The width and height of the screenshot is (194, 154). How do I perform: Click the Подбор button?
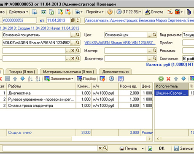[86, 79]
